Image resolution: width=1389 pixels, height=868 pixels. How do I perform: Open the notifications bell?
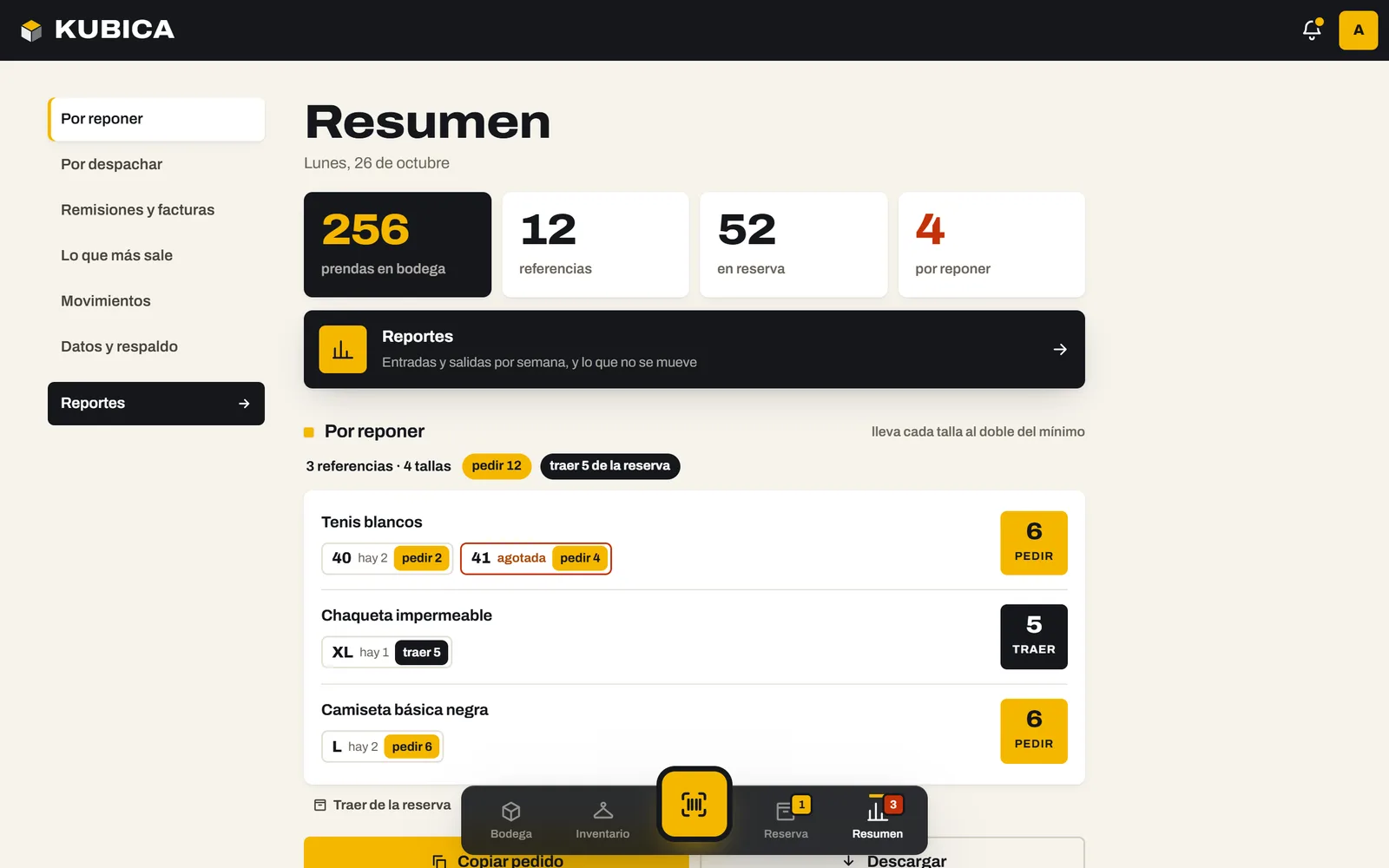point(1312,30)
